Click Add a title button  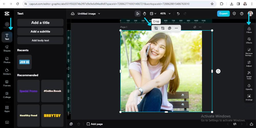tap(40, 23)
